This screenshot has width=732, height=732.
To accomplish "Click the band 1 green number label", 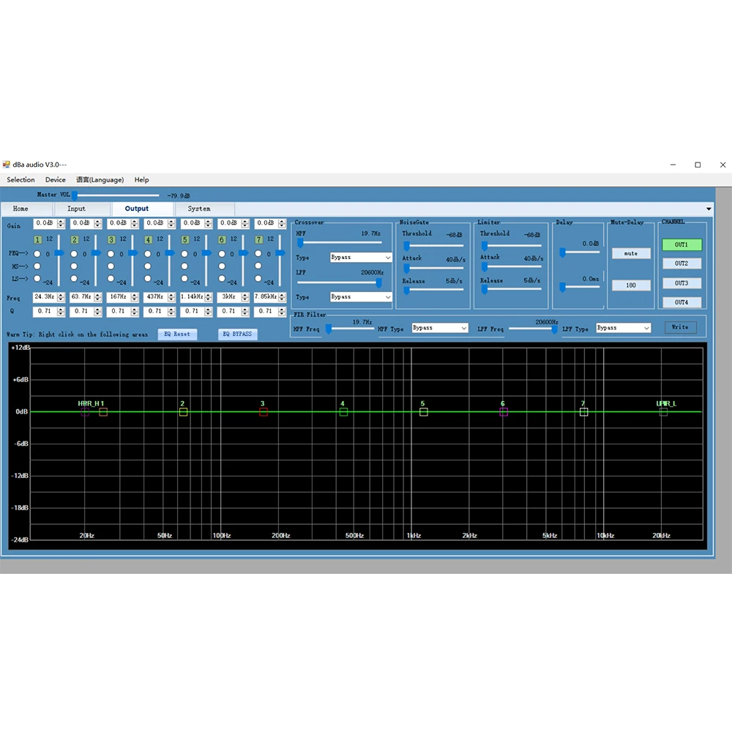I will tap(37, 239).
